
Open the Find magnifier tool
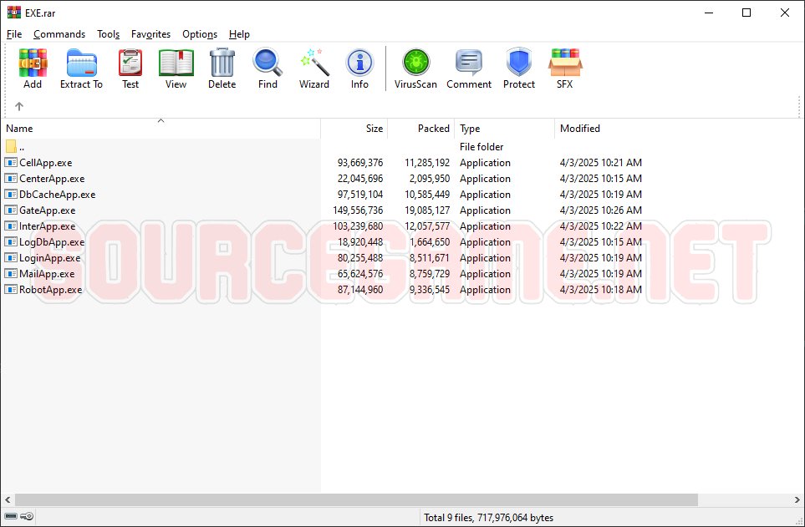click(267, 68)
